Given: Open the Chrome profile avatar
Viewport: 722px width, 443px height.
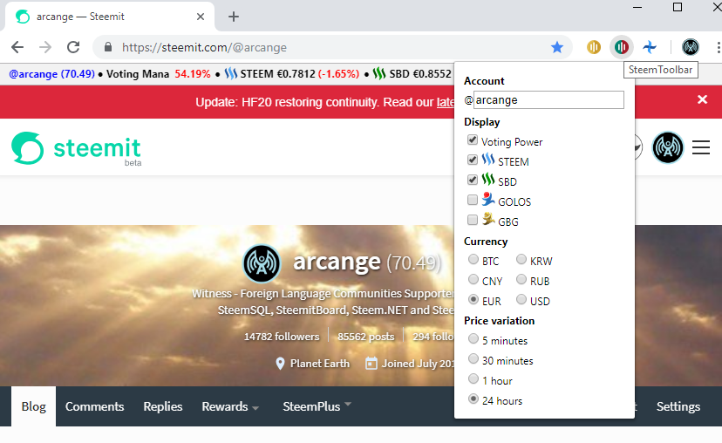Looking at the screenshot, I should pos(691,47).
